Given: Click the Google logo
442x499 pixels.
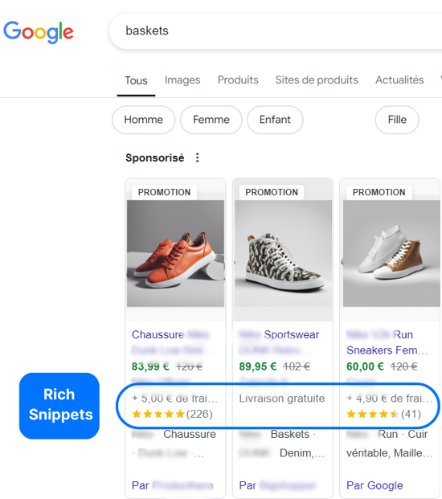Looking at the screenshot, I should (39, 32).
